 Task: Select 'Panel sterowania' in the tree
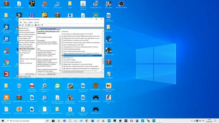(x=24, y=53)
